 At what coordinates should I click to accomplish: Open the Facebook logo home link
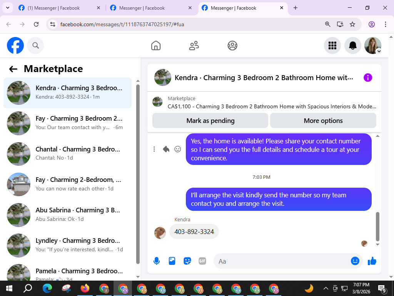click(15, 45)
